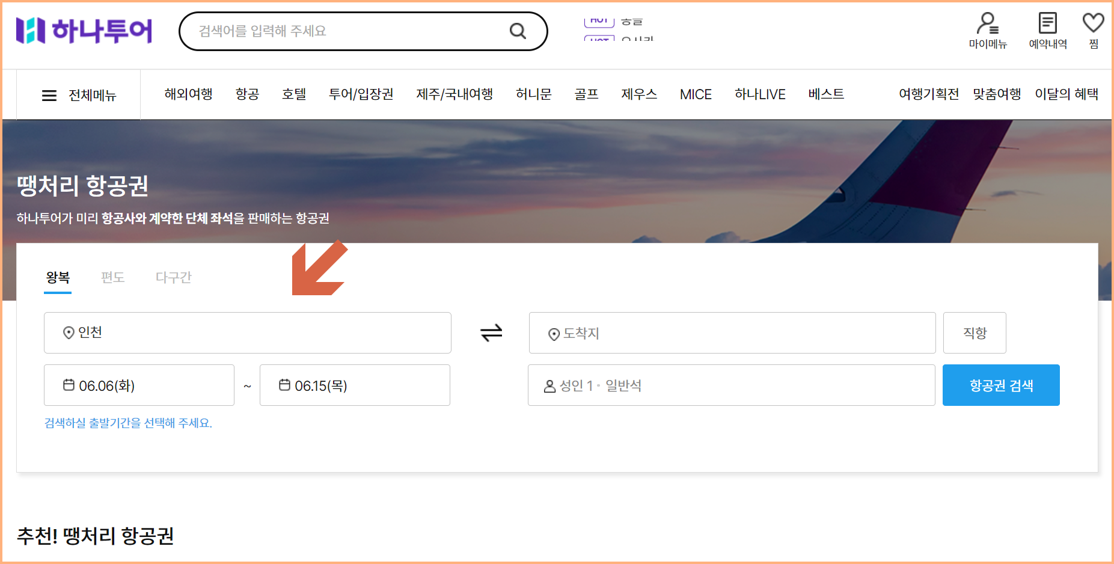Click the HOT trending keyword ticker
1114x564 pixels.
[x=619, y=29]
